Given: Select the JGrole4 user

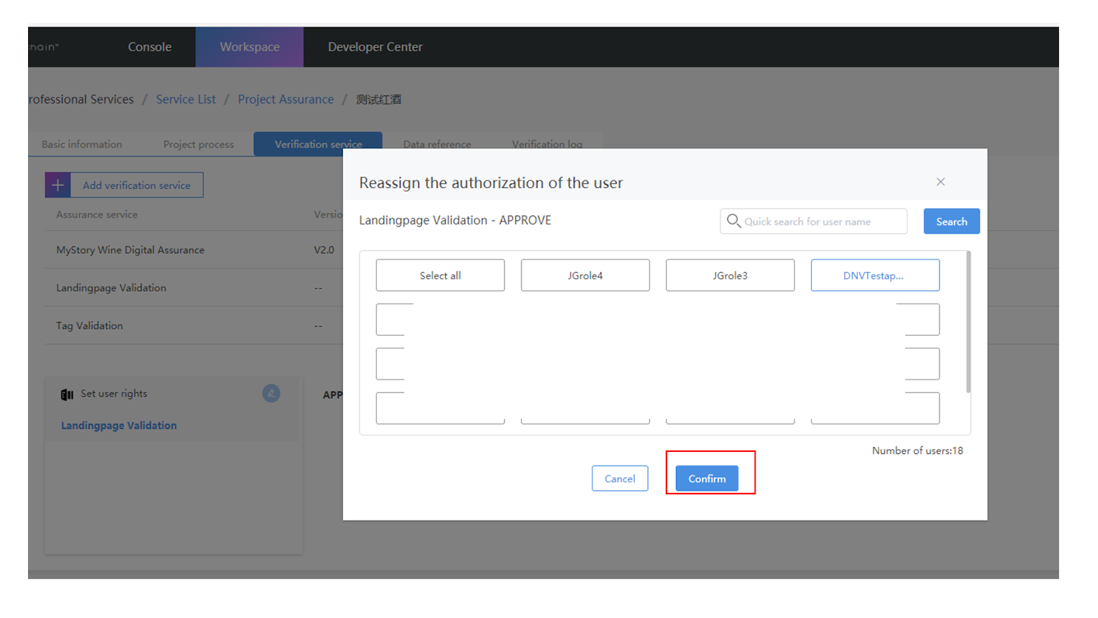Looking at the screenshot, I should (585, 275).
